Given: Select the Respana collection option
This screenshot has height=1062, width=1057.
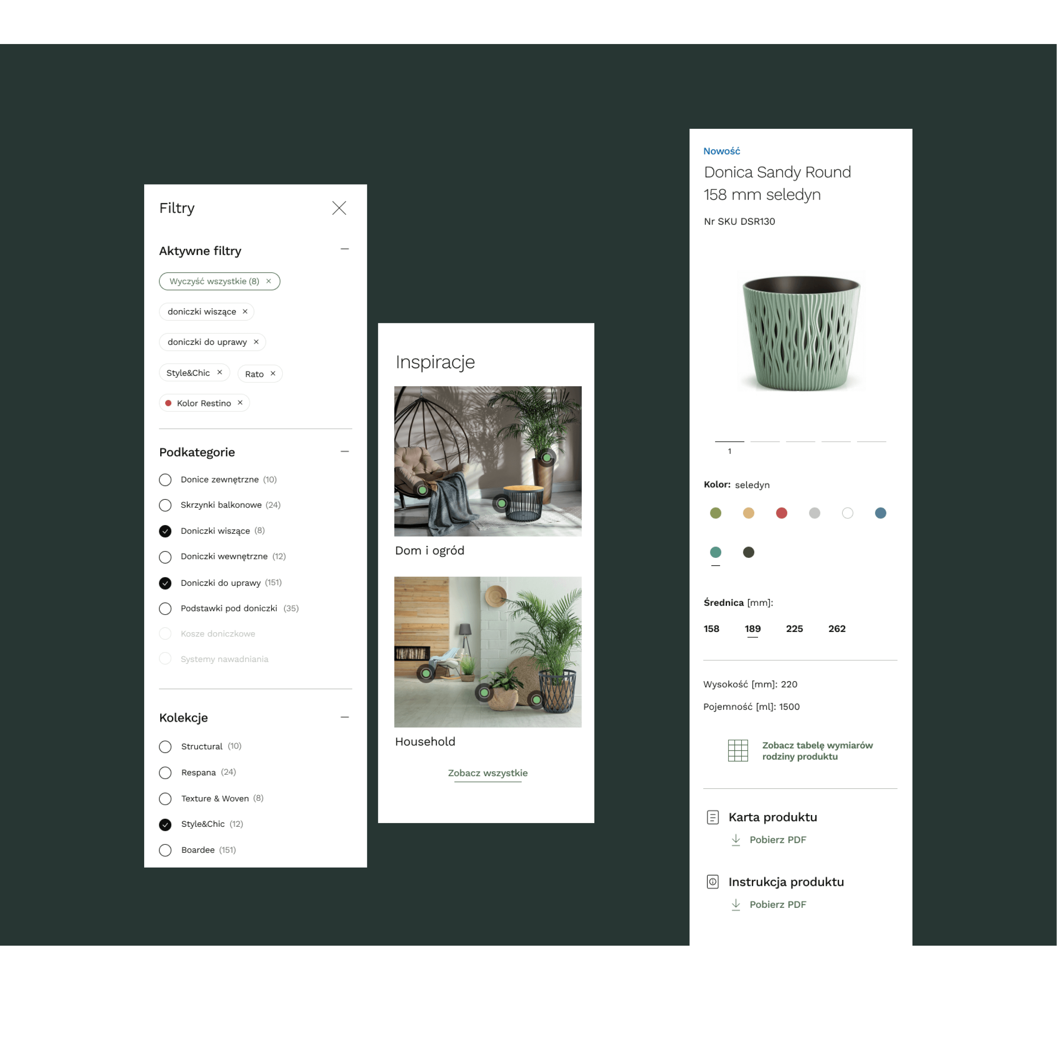Looking at the screenshot, I should coord(165,773).
